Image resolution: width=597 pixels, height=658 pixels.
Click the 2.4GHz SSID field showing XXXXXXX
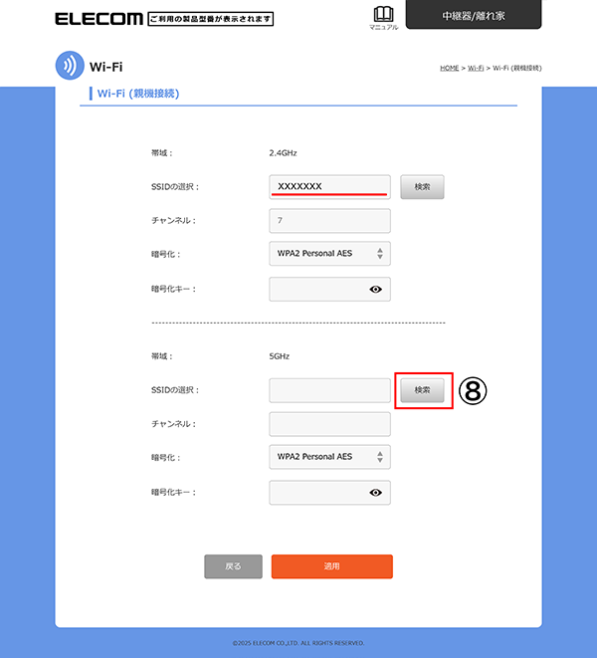point(328,187)
